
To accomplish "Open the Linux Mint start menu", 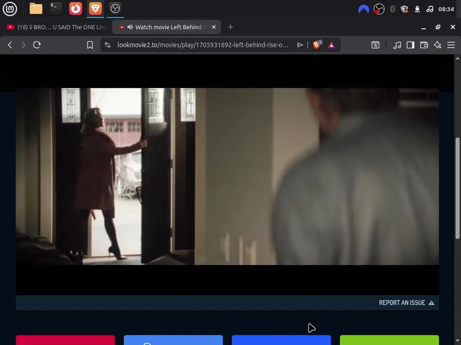I will pyautogui.click(x=10, y=9).
